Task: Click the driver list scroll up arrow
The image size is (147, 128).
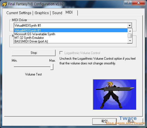Action: coord(130,31)
